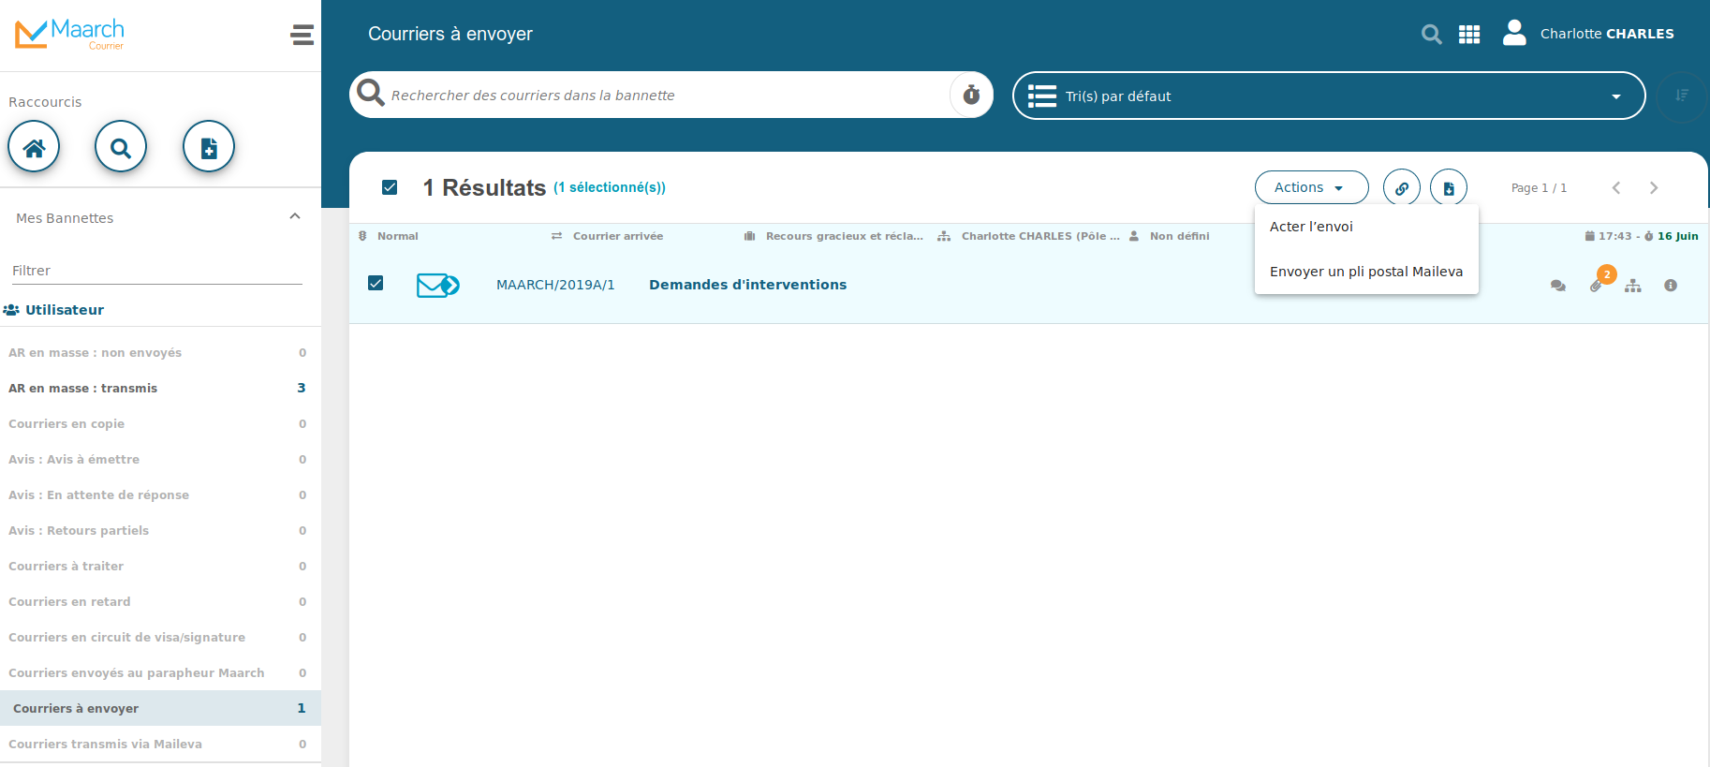Open Courriers envoyés au parapheur Maarch basket
The width and height of the screenshot is (1710, 767).
[x=160, y=673]
